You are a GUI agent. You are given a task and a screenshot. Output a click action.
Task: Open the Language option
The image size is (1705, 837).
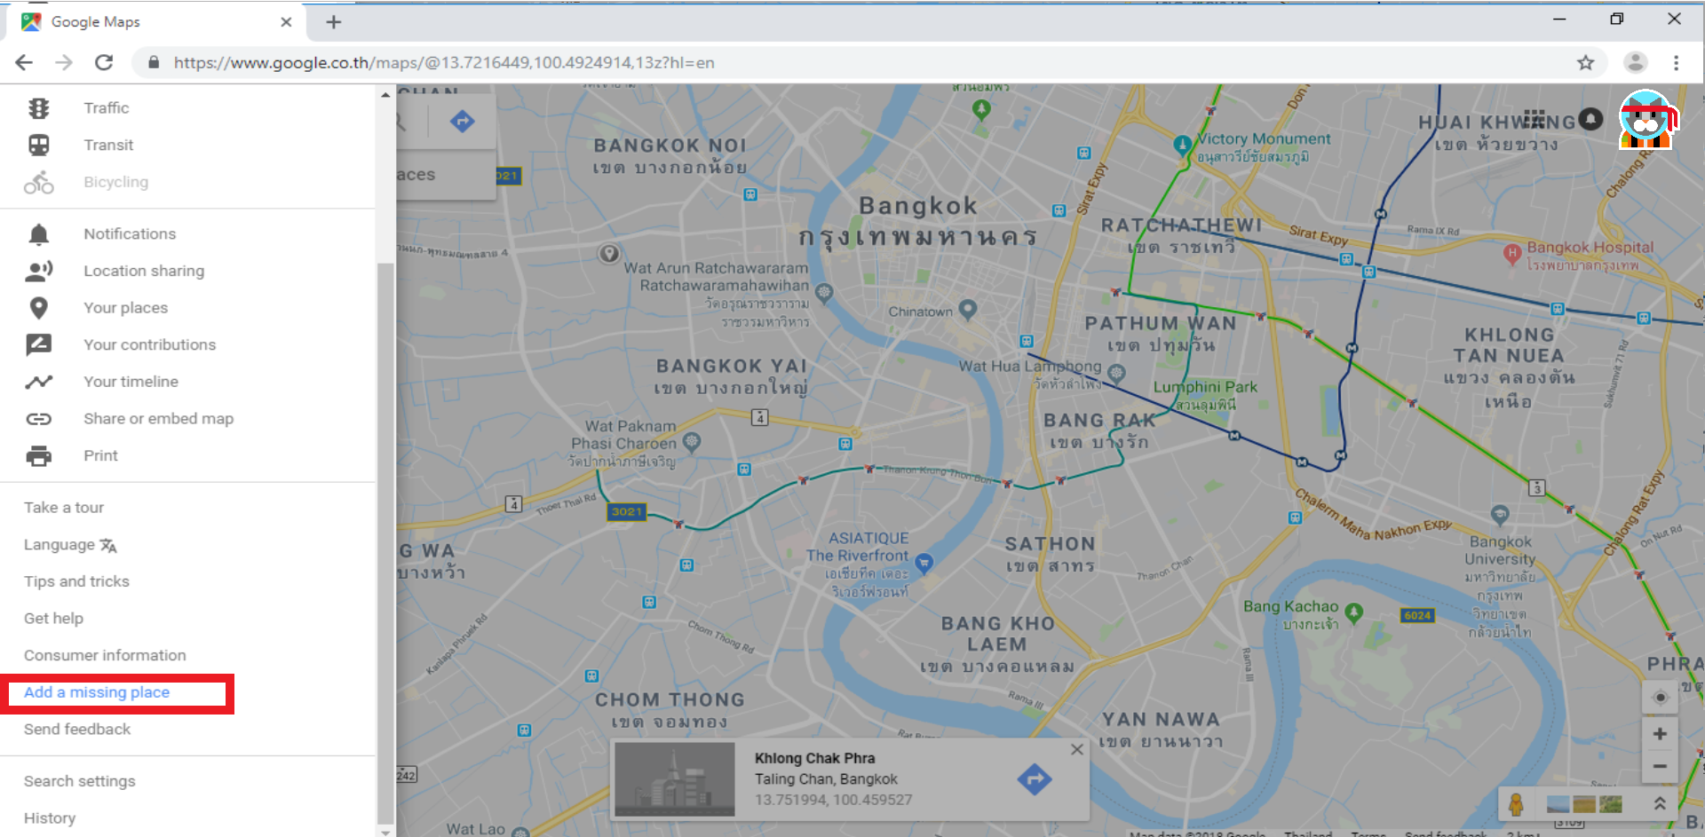[70, 545]
